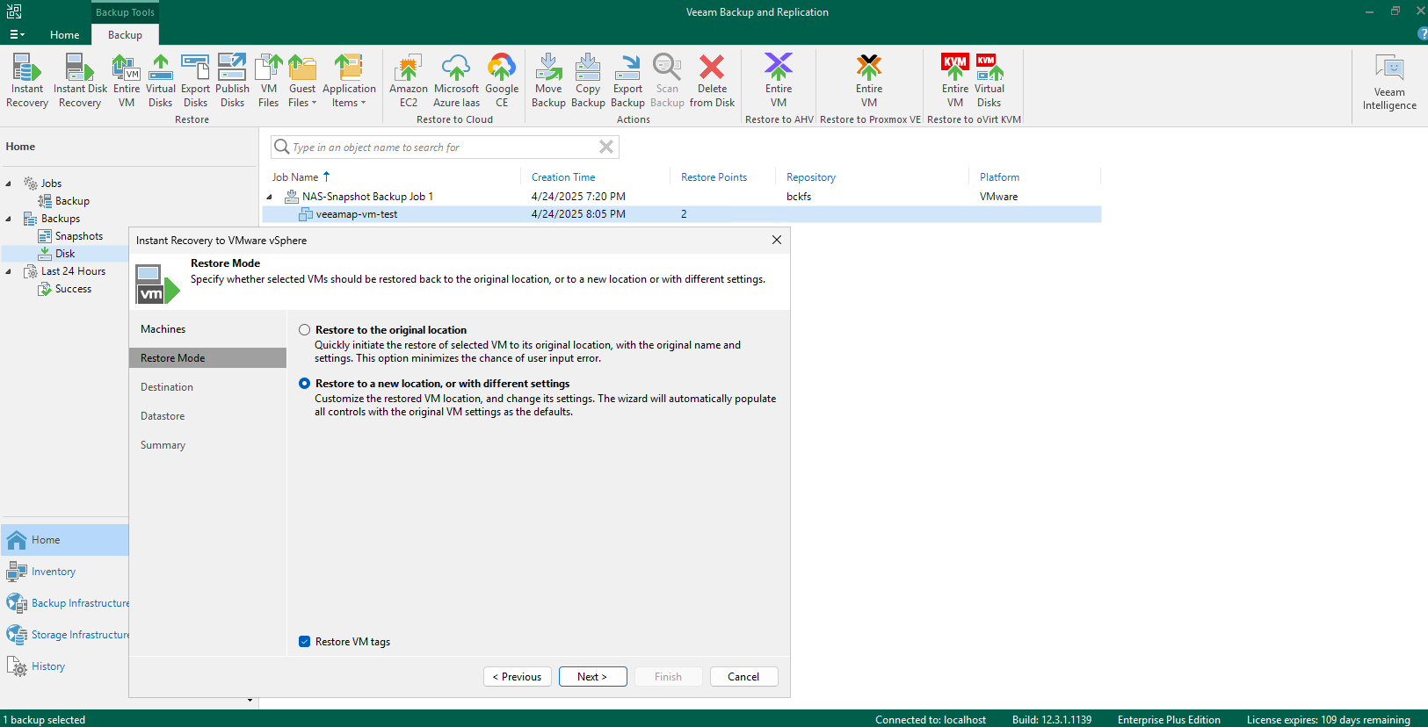
Task: Select veeamap-vm-test backup row
Action: [681, 214]
